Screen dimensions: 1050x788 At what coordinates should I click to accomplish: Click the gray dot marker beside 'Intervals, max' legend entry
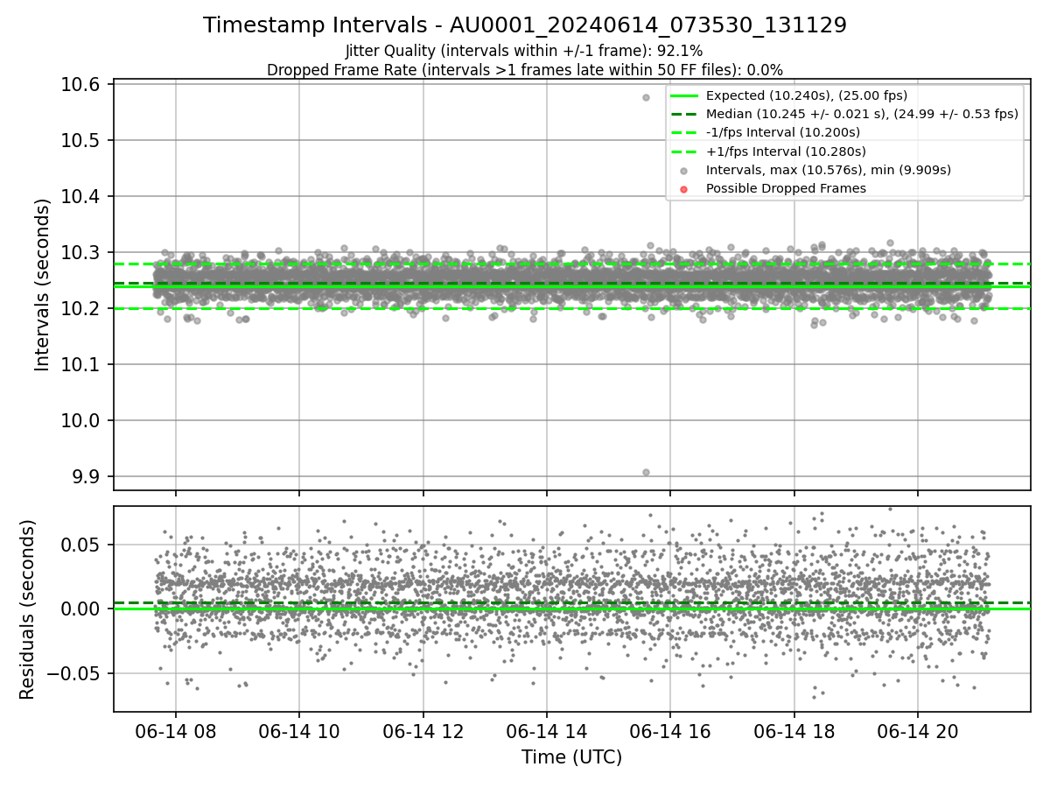click(683, 170)
